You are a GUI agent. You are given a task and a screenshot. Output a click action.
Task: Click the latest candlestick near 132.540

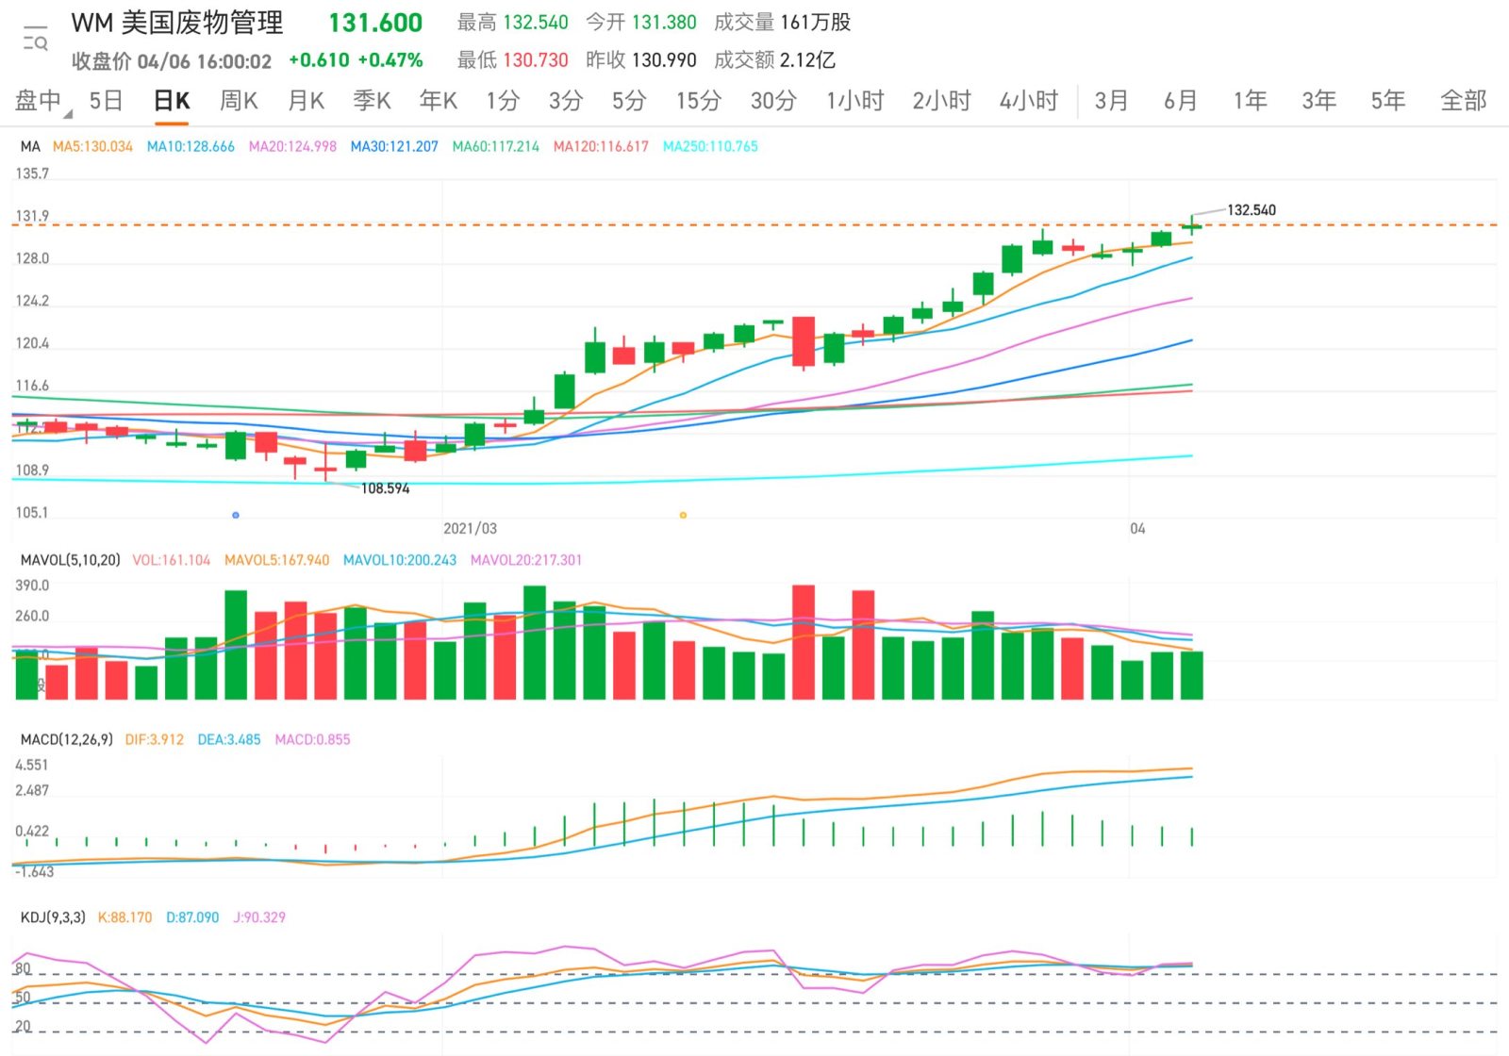tap(1191, 226)
